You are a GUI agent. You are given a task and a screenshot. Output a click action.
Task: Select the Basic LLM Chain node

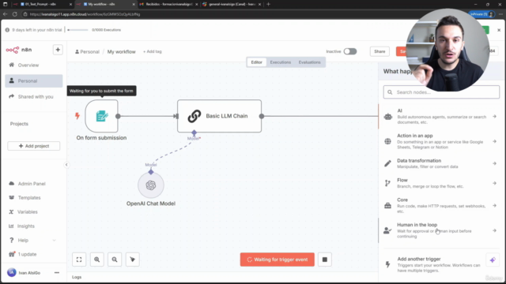pos(220,116)
